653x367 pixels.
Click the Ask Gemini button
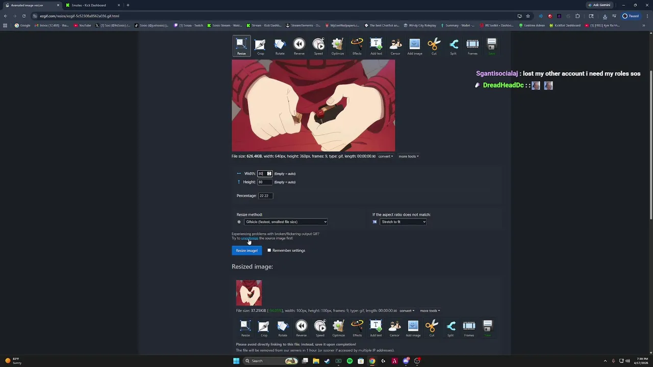[x=599, y=5]
